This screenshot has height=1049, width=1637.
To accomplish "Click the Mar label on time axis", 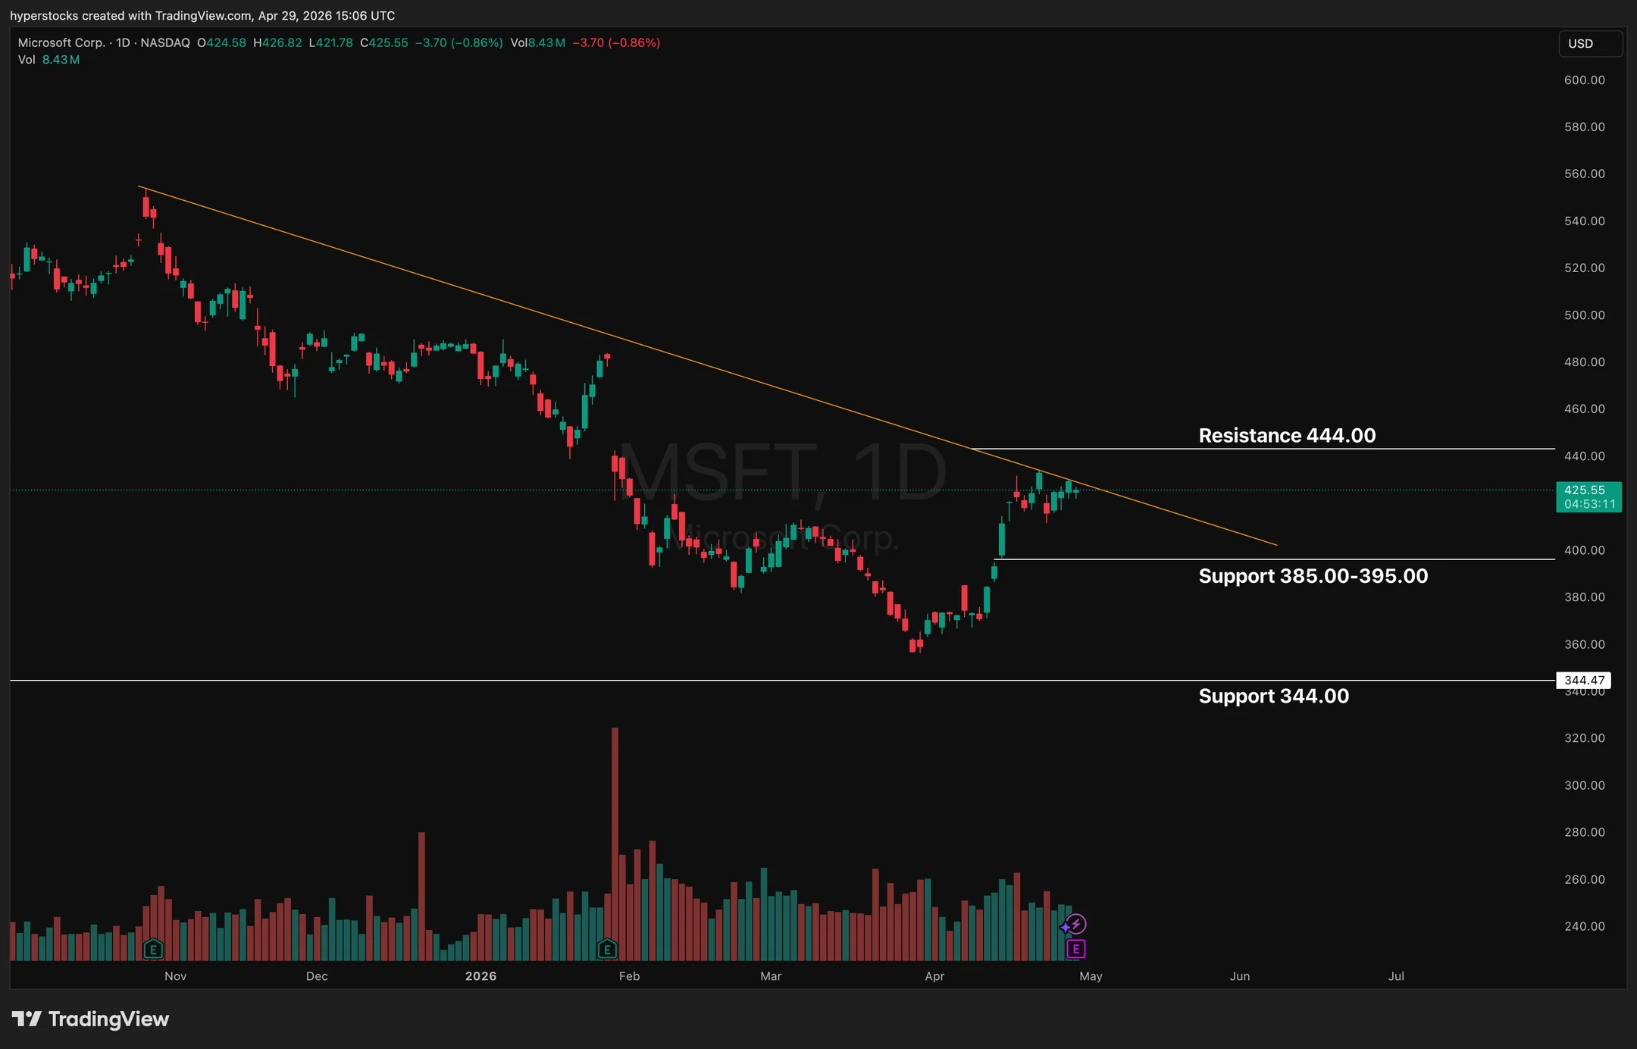I will point(771,975).
